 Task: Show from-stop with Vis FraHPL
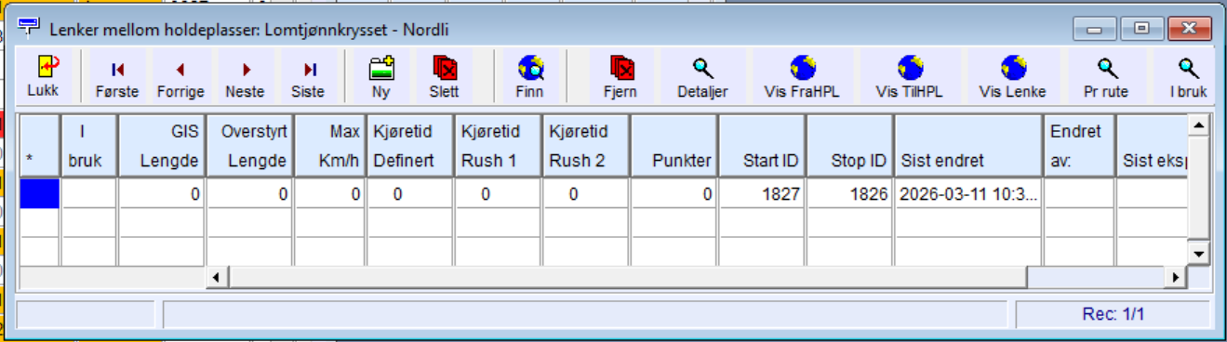click(802, 77)
